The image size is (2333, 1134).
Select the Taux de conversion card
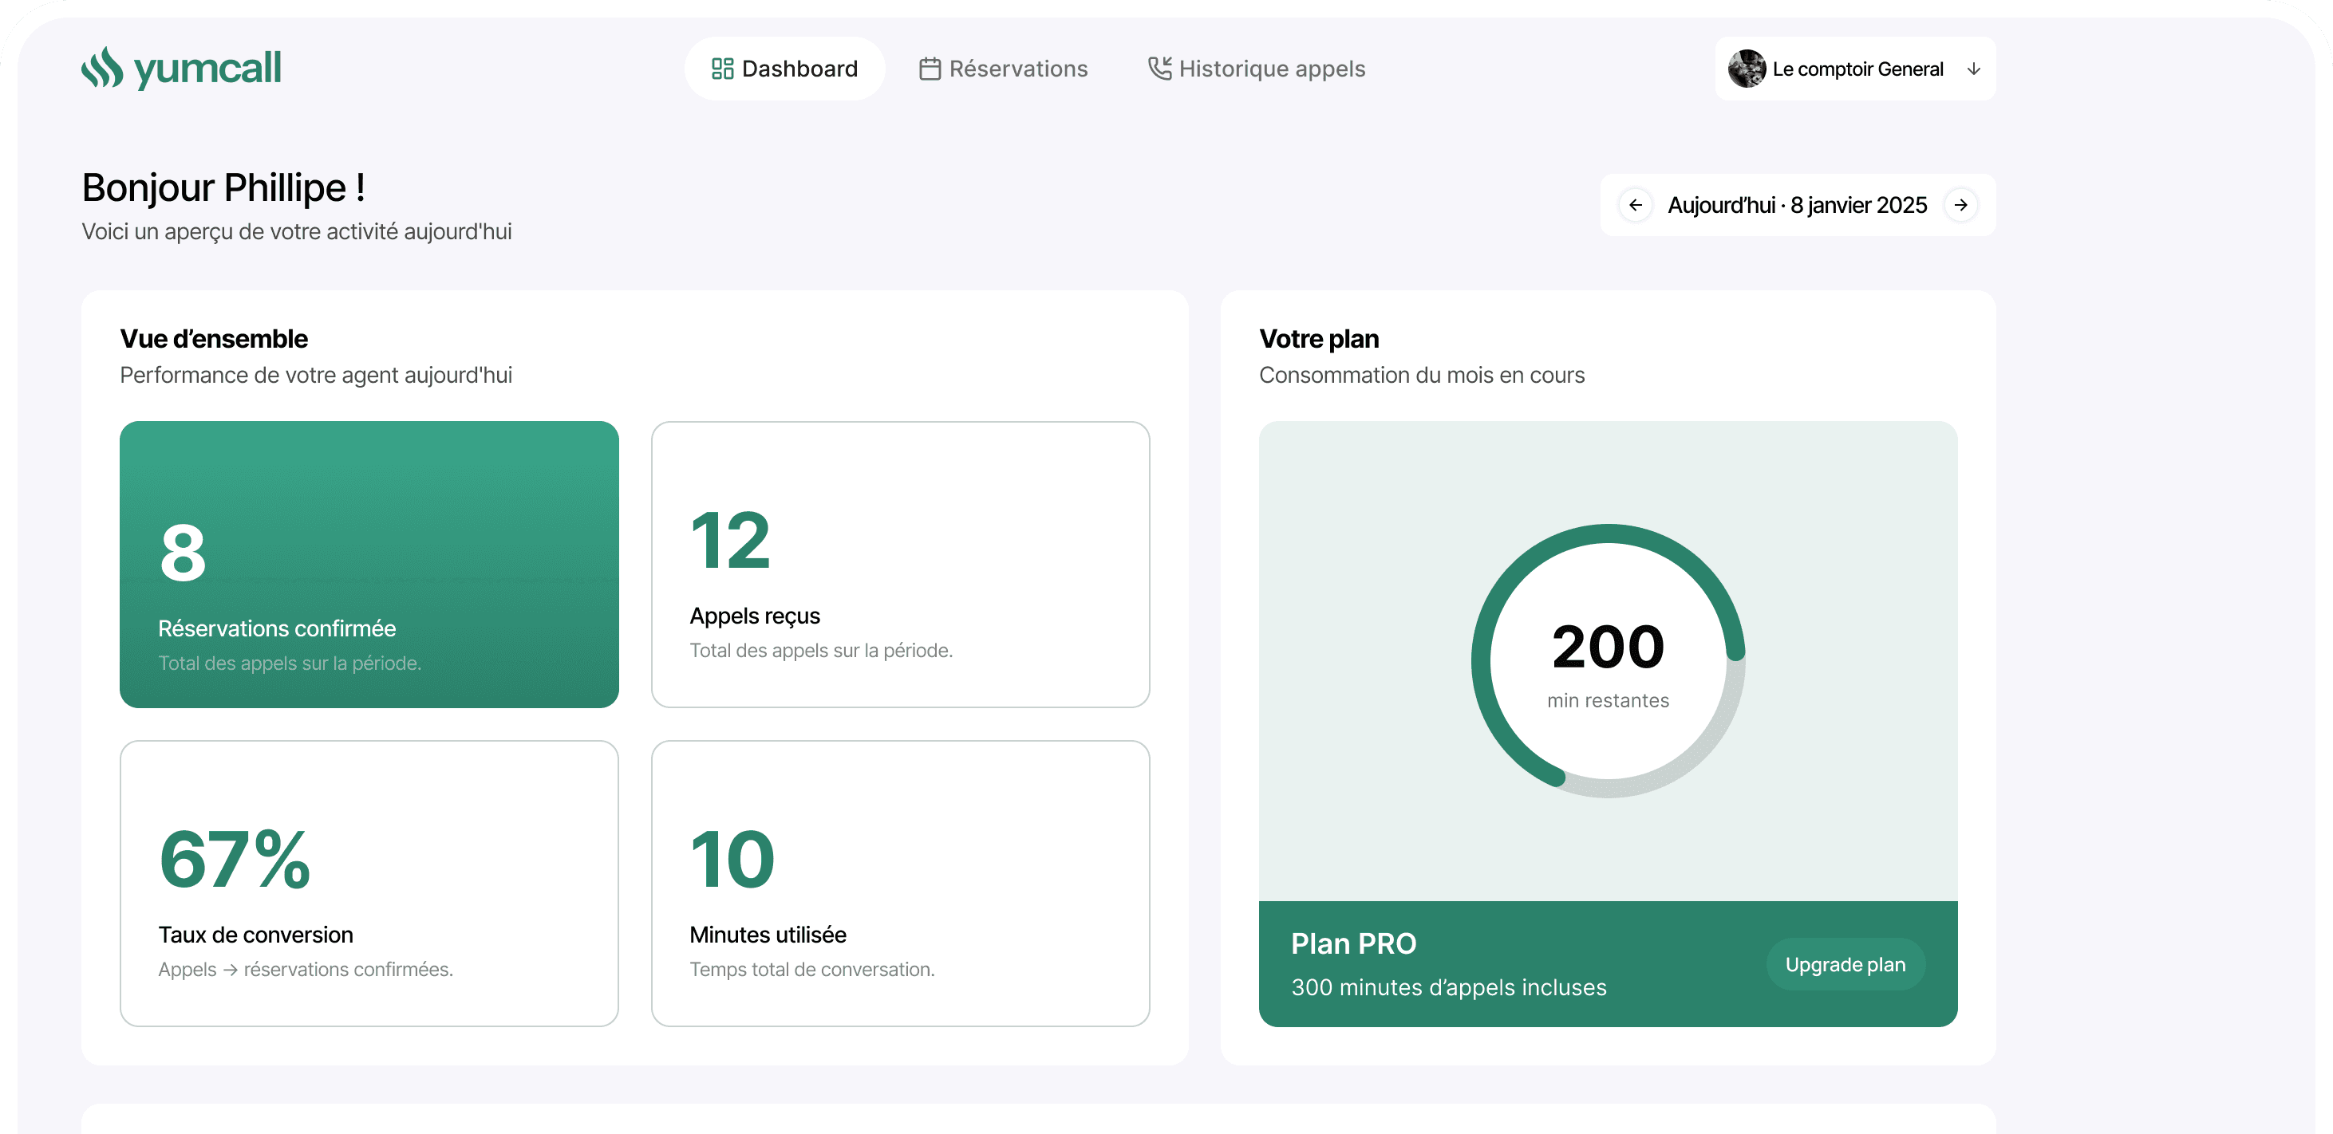tap(369, 883)
